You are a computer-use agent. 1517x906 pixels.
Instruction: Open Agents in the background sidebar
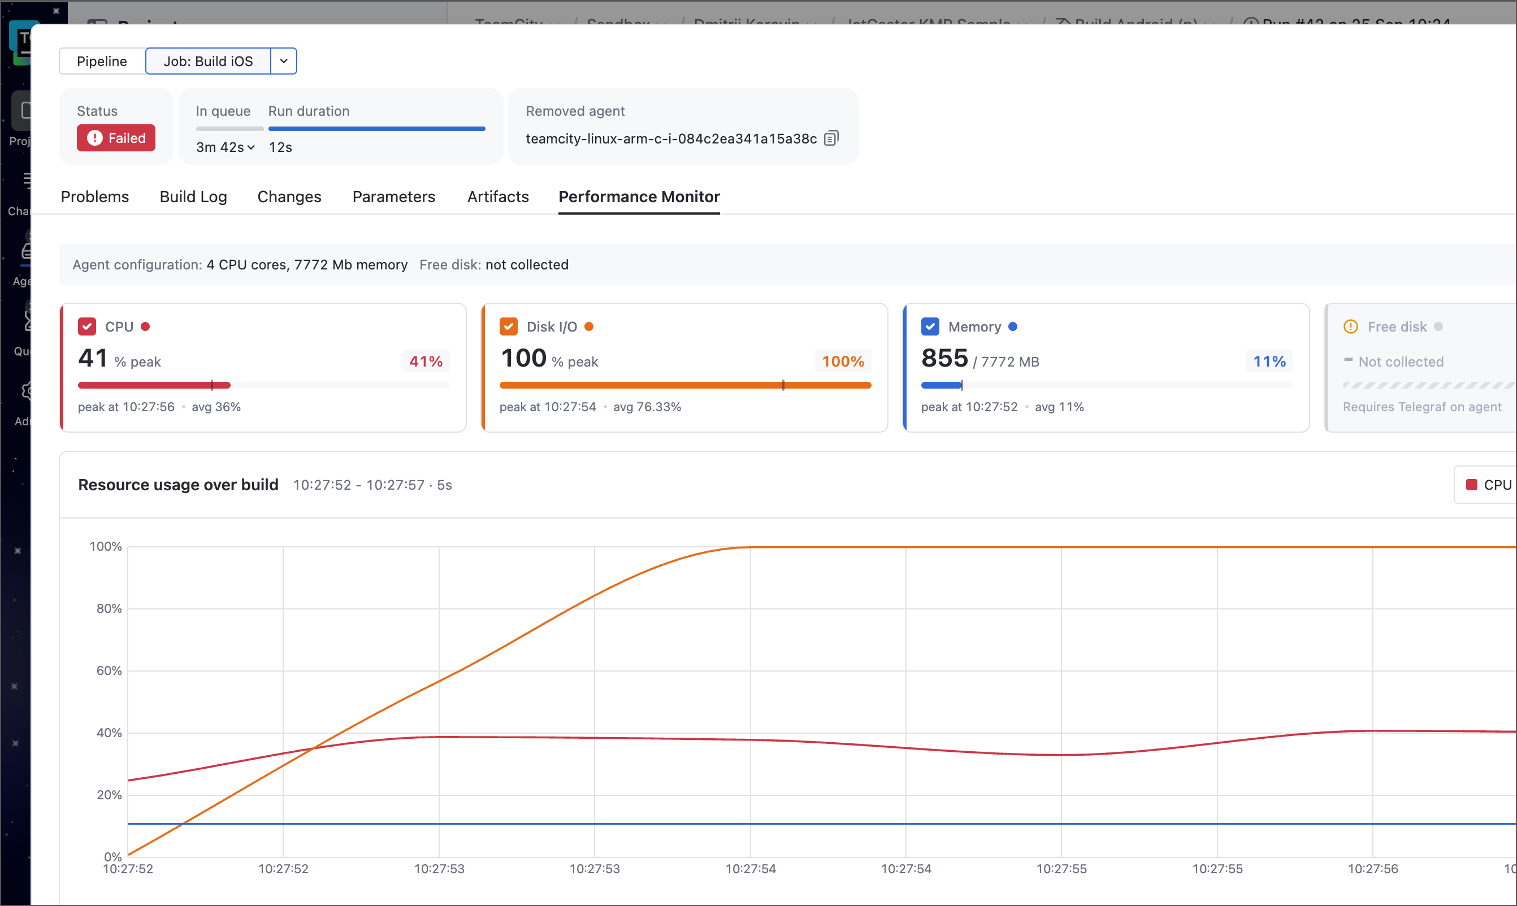22,262
